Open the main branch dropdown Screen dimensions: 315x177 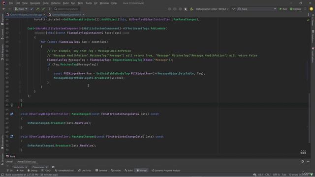[x=21, y=9]
